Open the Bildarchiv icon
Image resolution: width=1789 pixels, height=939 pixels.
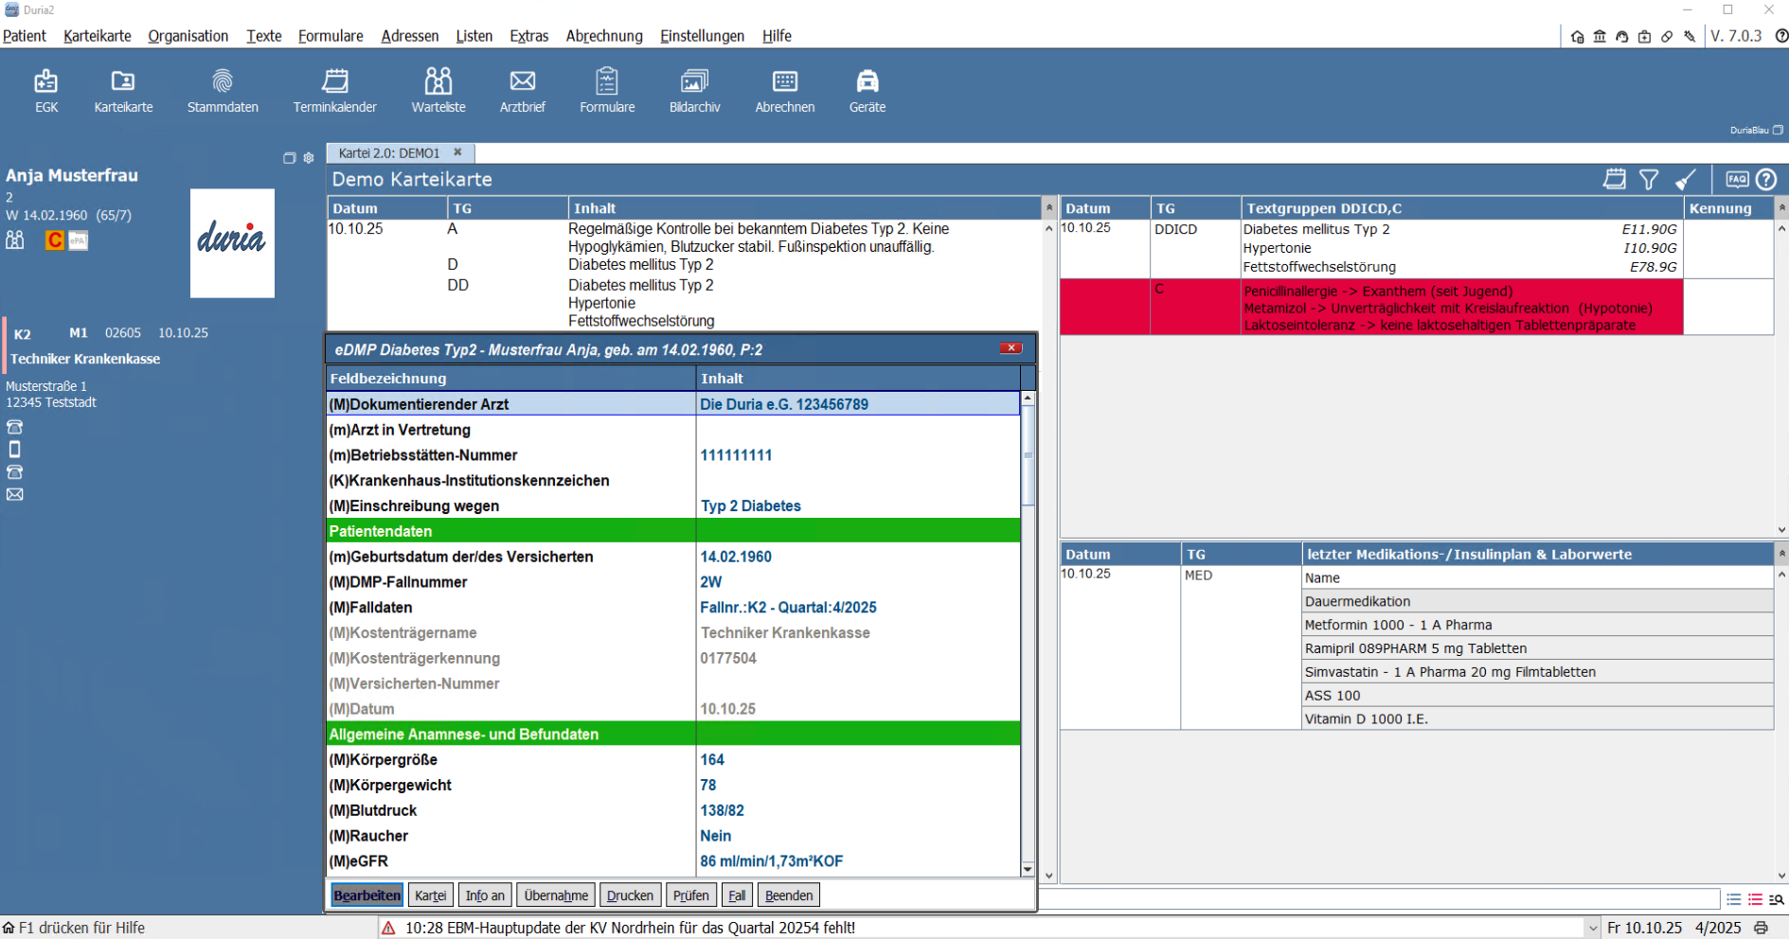(694, 91)
